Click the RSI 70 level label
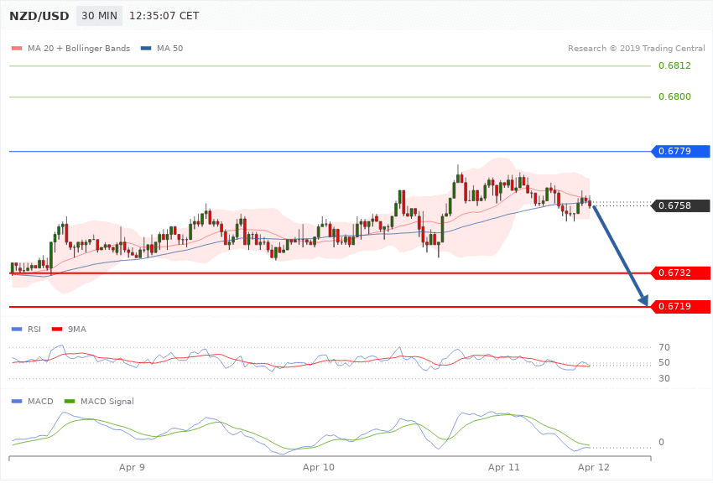 point(664,347)
